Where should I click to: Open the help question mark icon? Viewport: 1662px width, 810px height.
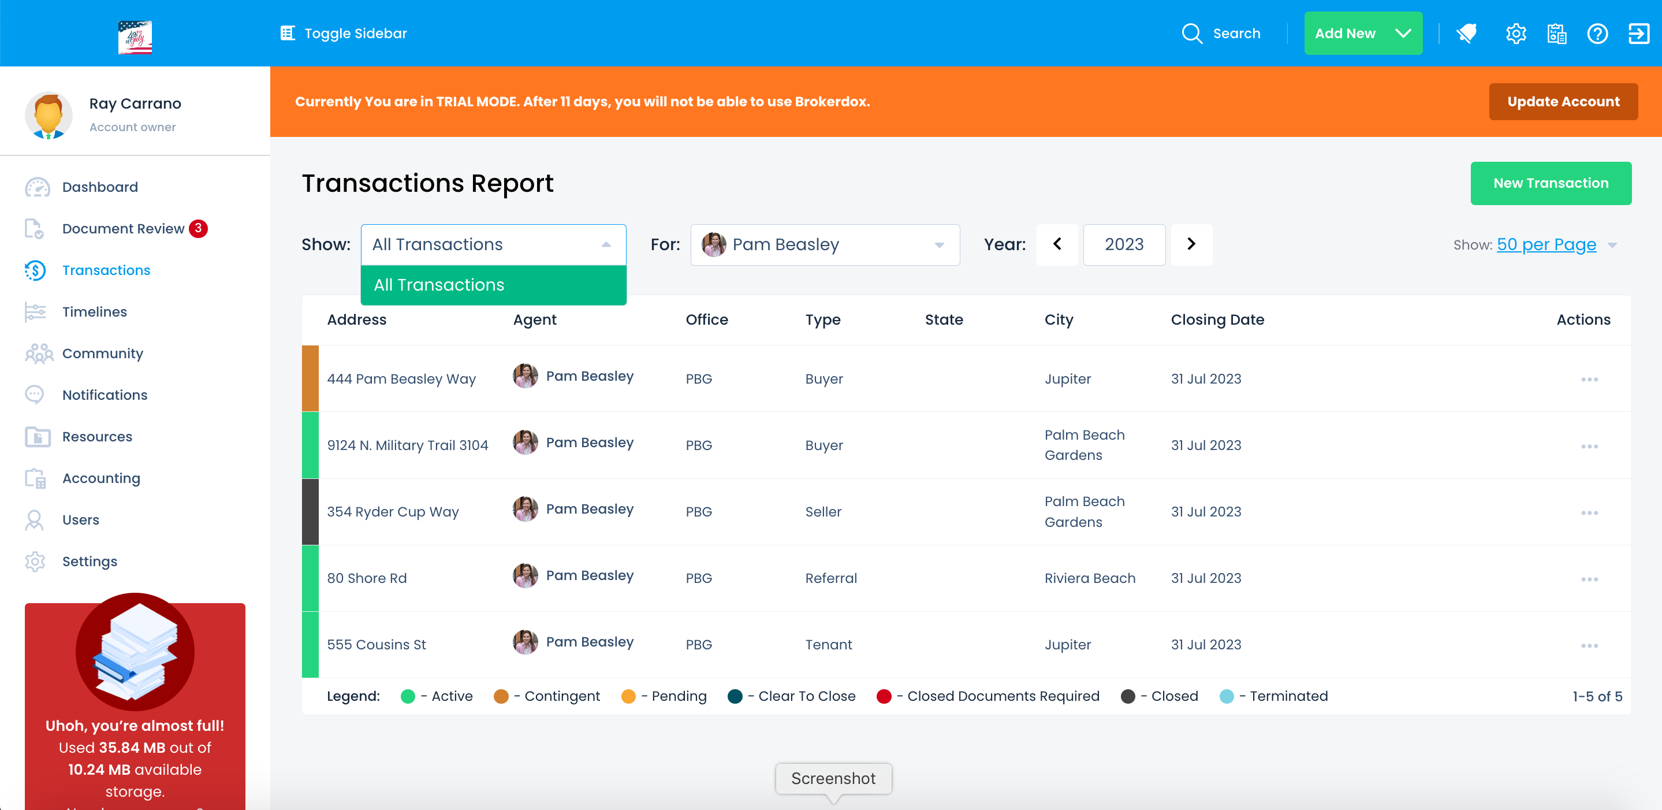pyautogui.click(x=1597, y=34)
